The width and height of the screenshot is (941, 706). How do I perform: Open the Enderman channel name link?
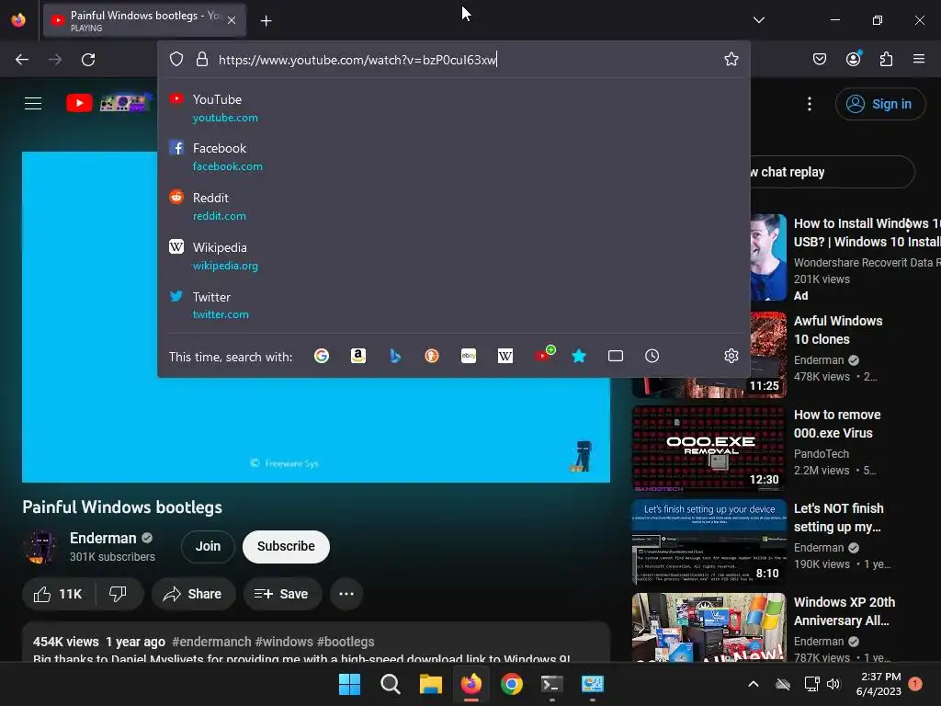pos(103,538)
